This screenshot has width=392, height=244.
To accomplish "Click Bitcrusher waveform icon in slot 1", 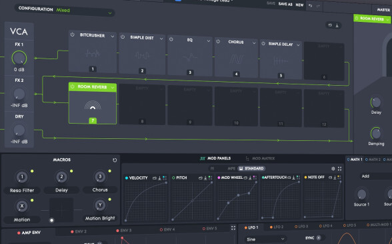I will [93, 53].
